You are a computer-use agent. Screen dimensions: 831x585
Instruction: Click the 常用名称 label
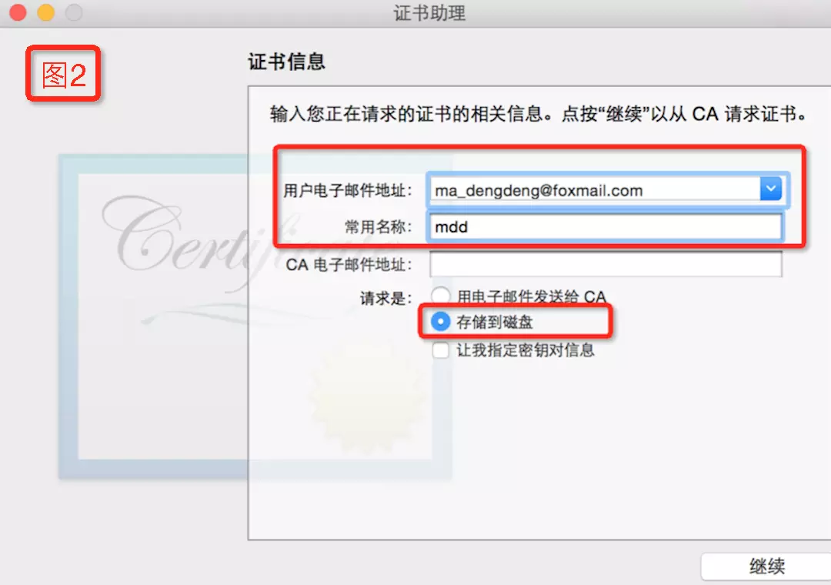coord(379,227)
